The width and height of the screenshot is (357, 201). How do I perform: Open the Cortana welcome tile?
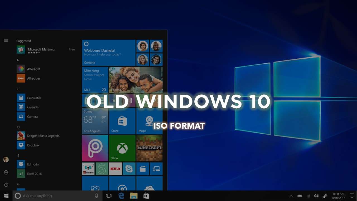(108, 53)
